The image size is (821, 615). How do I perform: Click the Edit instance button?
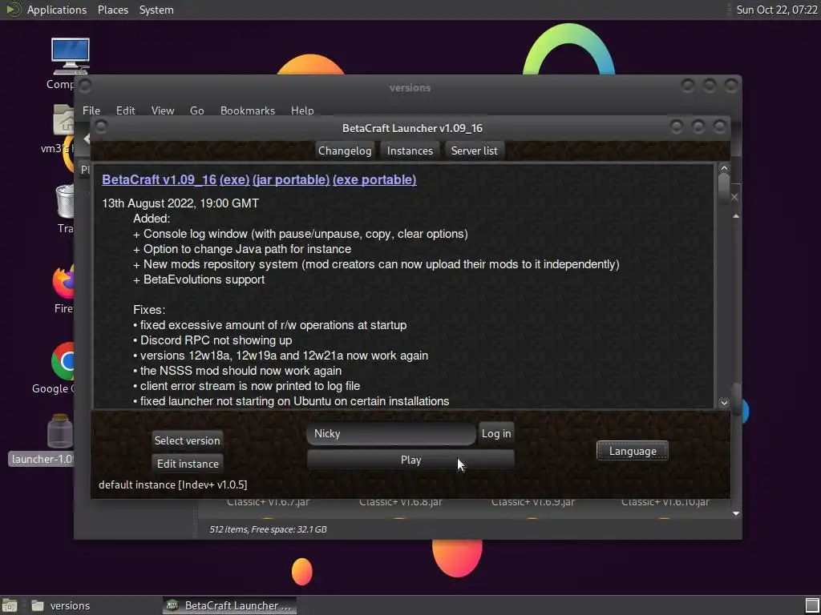(x=188, y=464)
